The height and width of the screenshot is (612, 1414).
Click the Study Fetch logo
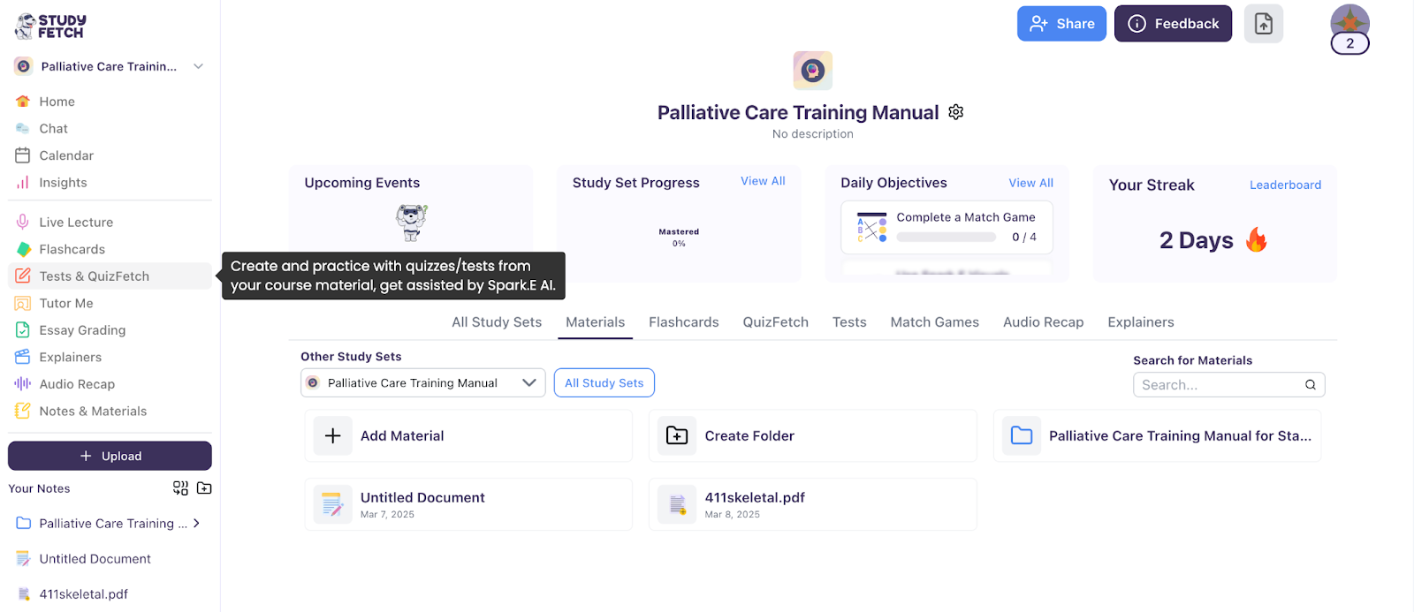pos(50,26)
